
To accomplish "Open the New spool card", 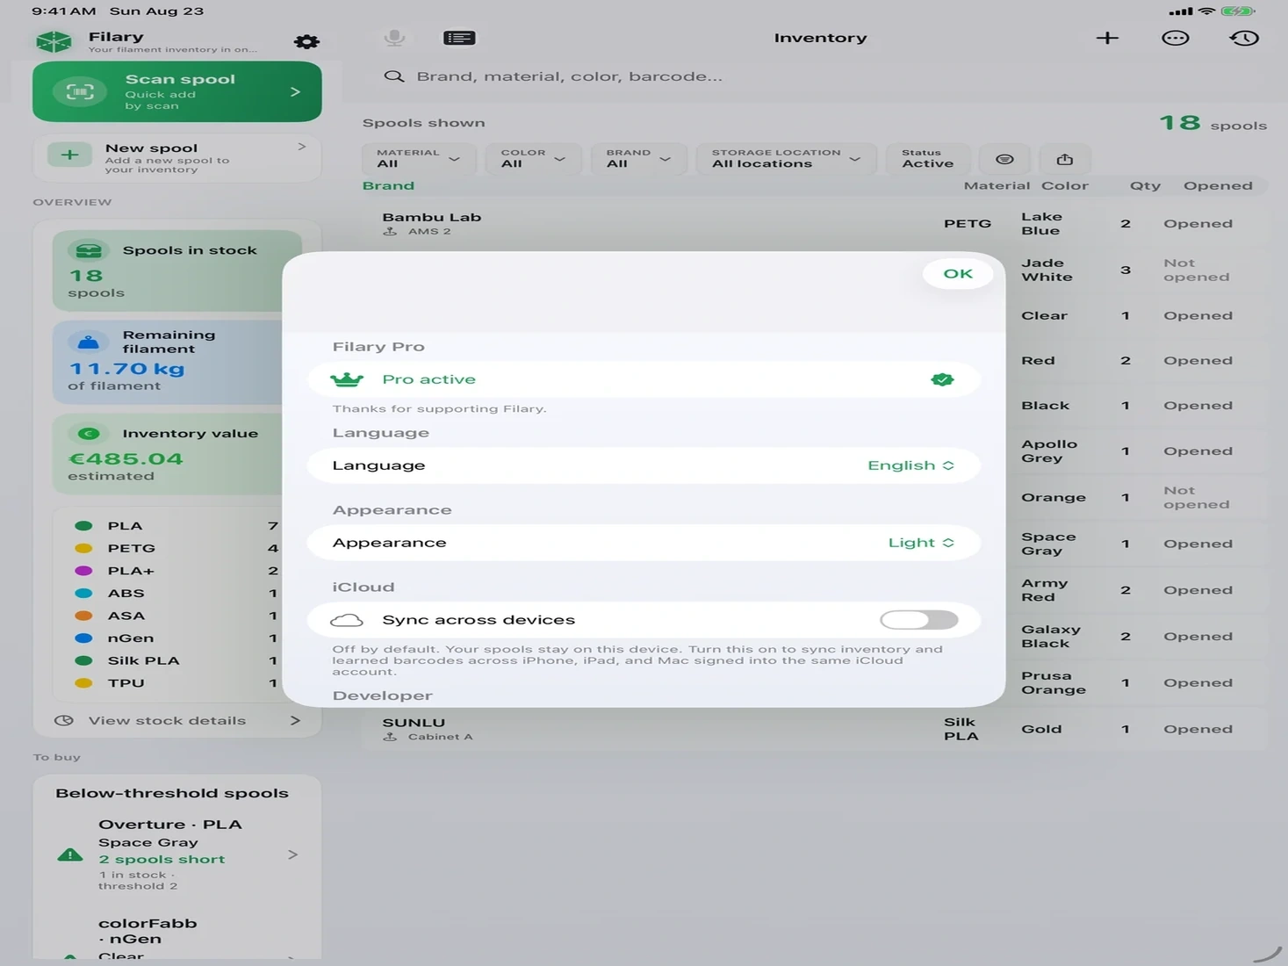I will tap(177, 158).
